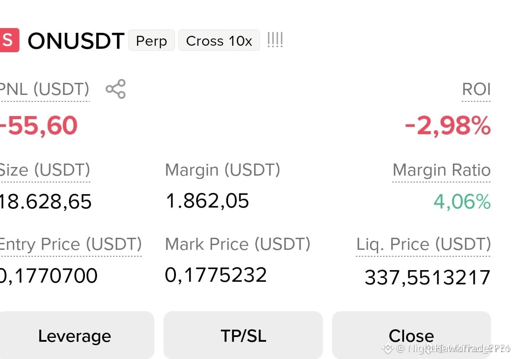Click the share PNL icon
Screen dimensions: 514x359
pyautogui.click(x=116, y=89)
